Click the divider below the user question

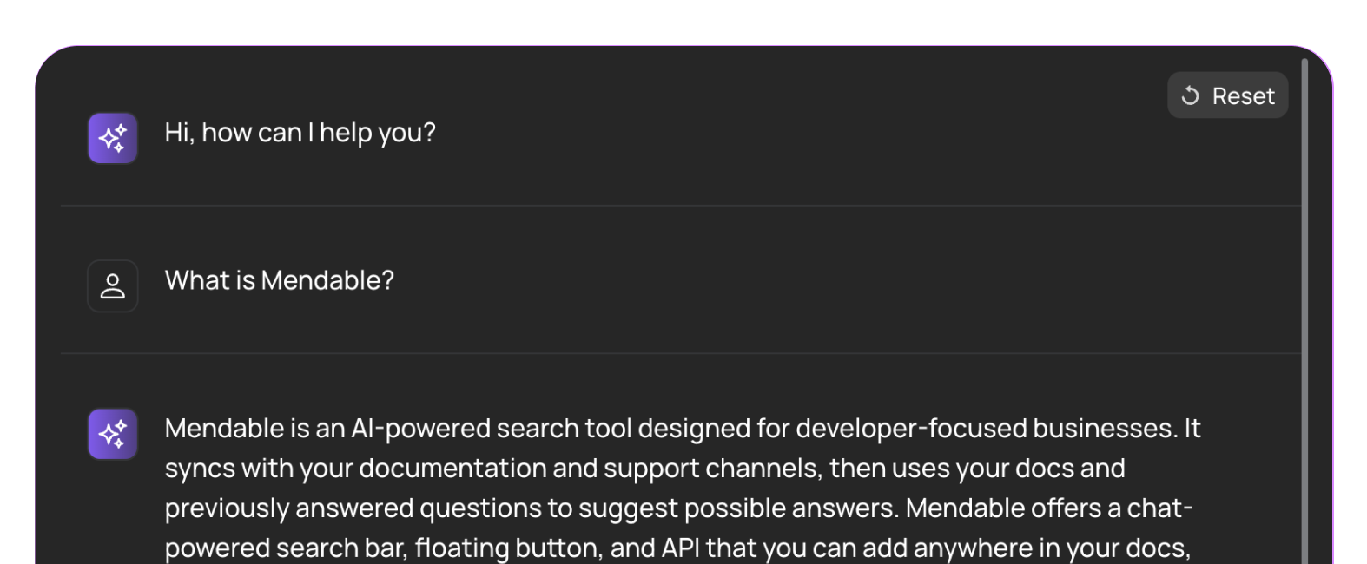point(681,353)
